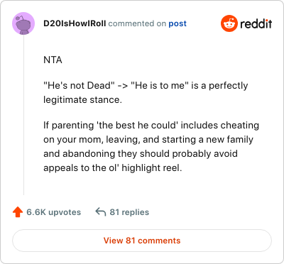This screenshot has height=264, width=284.
Task: Click the paragraph starting "If parenting"
Action: tap(151, 146)
